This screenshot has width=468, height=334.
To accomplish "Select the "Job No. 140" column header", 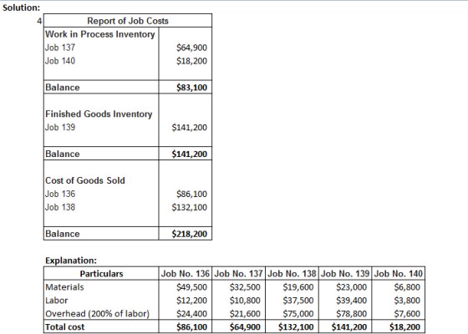I will click(x=398, y=274).
